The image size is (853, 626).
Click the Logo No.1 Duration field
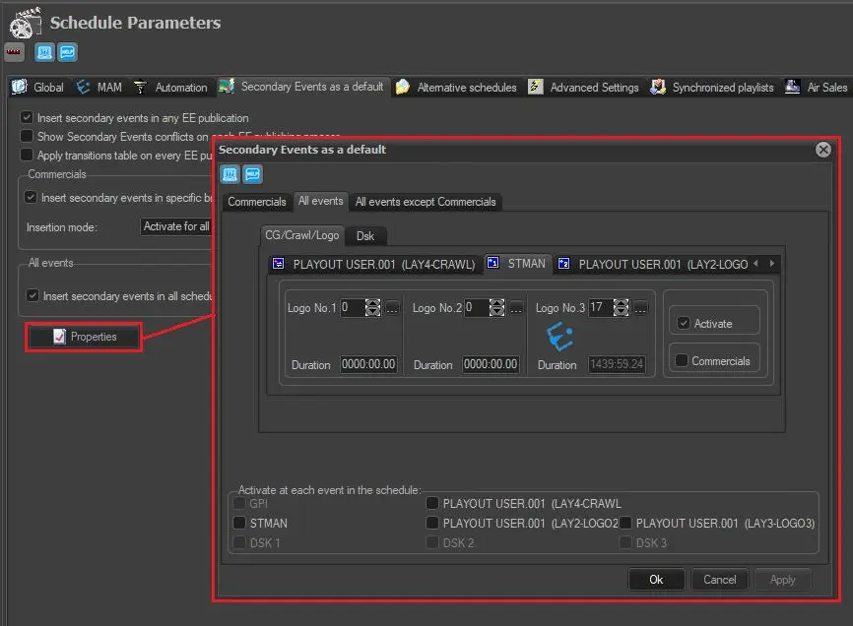coord(368,364)
